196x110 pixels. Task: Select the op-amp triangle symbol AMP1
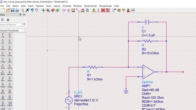pyautogui.click(x=148, y=72)
